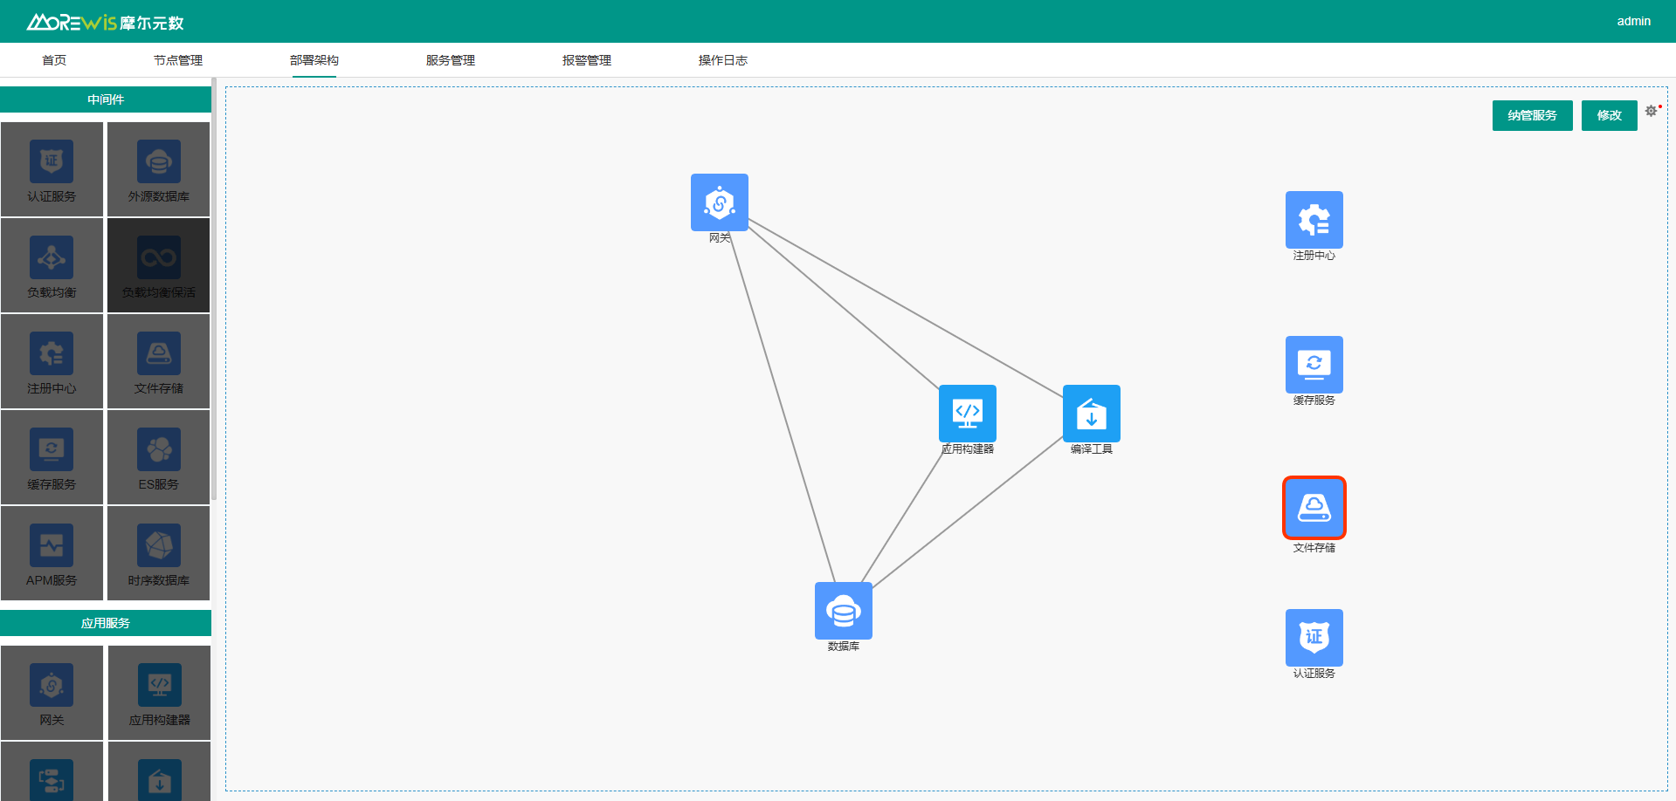Click the 认证服务 node on the canvas

coord(1314,638)
